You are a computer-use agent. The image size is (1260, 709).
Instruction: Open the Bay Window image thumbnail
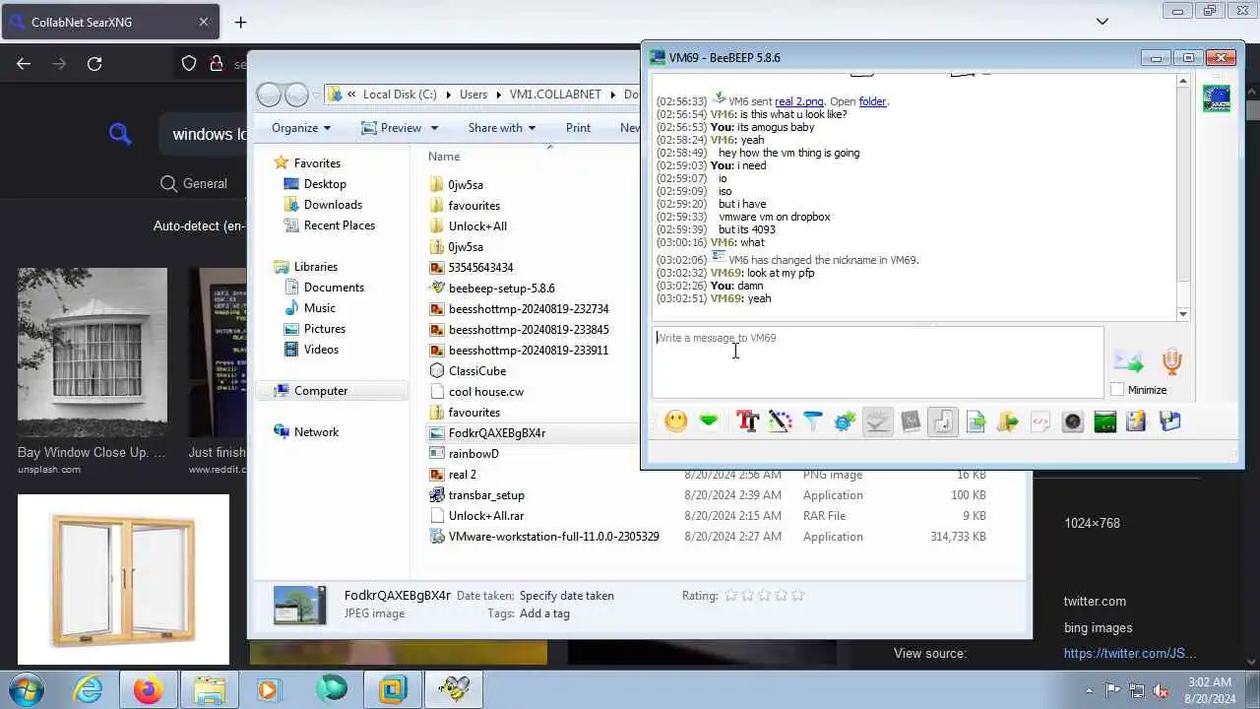pyautogui.click(x=93, y=353)
